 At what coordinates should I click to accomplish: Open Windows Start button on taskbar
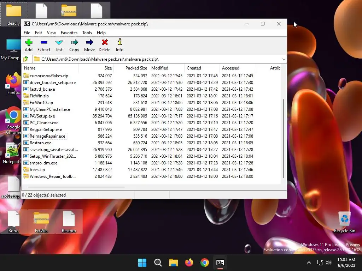[x=142, y=263]
